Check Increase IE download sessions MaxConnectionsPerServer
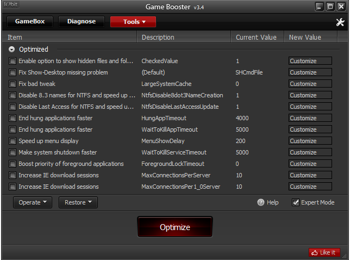Screen dimensions: 350x260 12,175
